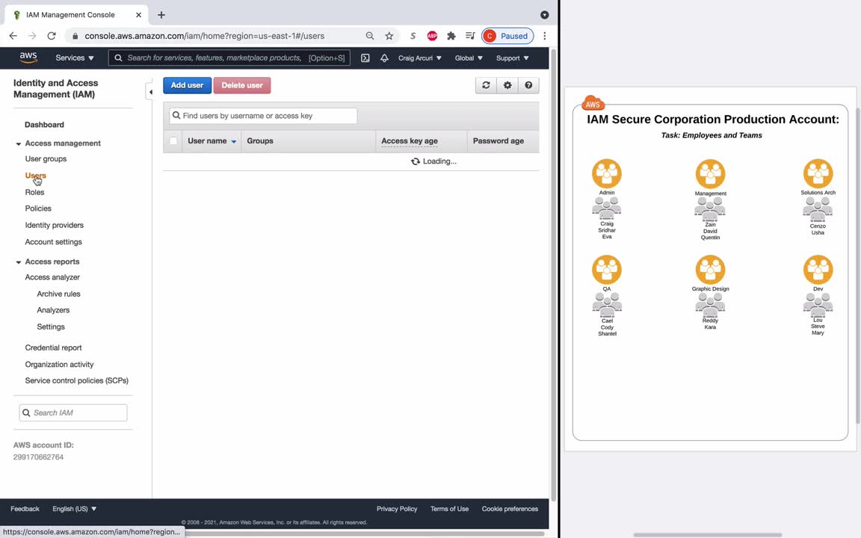
Task: Open Access analyzer in the sidebar
Action: 52,277
